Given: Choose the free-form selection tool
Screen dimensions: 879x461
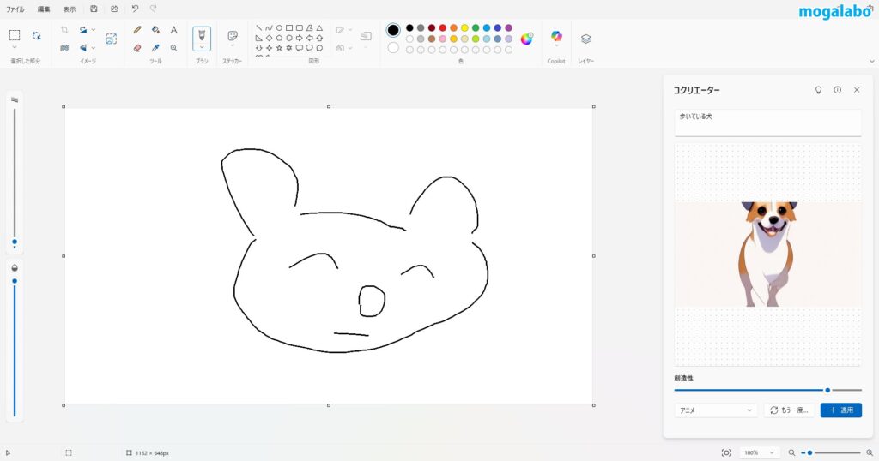Looking at the screenshot, I should (36, 35).
